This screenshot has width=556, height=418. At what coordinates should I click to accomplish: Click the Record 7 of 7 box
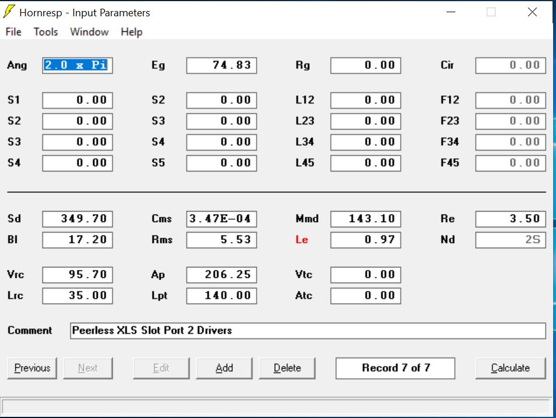click(395, 368)
